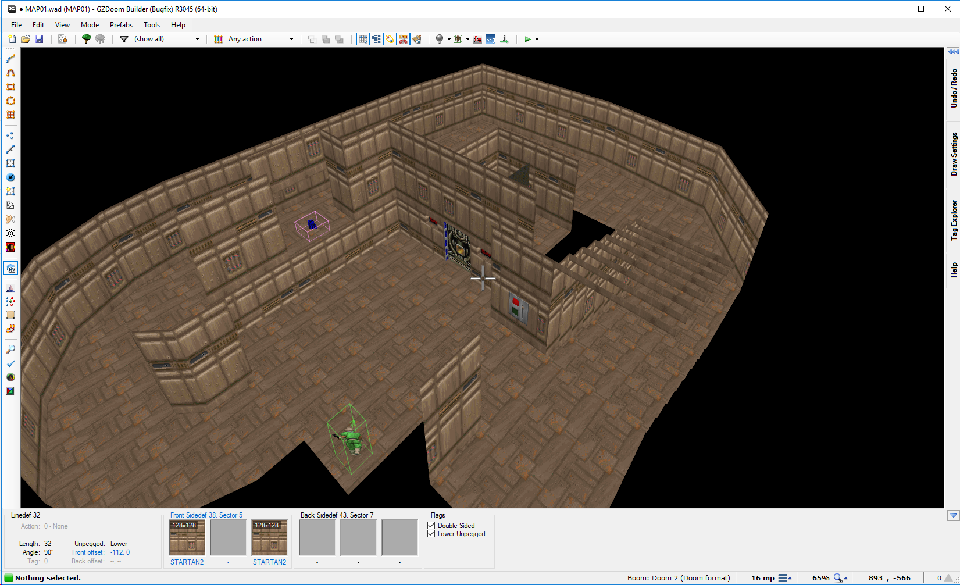960x585 pixels.
Task: Click the green Test Map play button
Action: coord(527,39)
